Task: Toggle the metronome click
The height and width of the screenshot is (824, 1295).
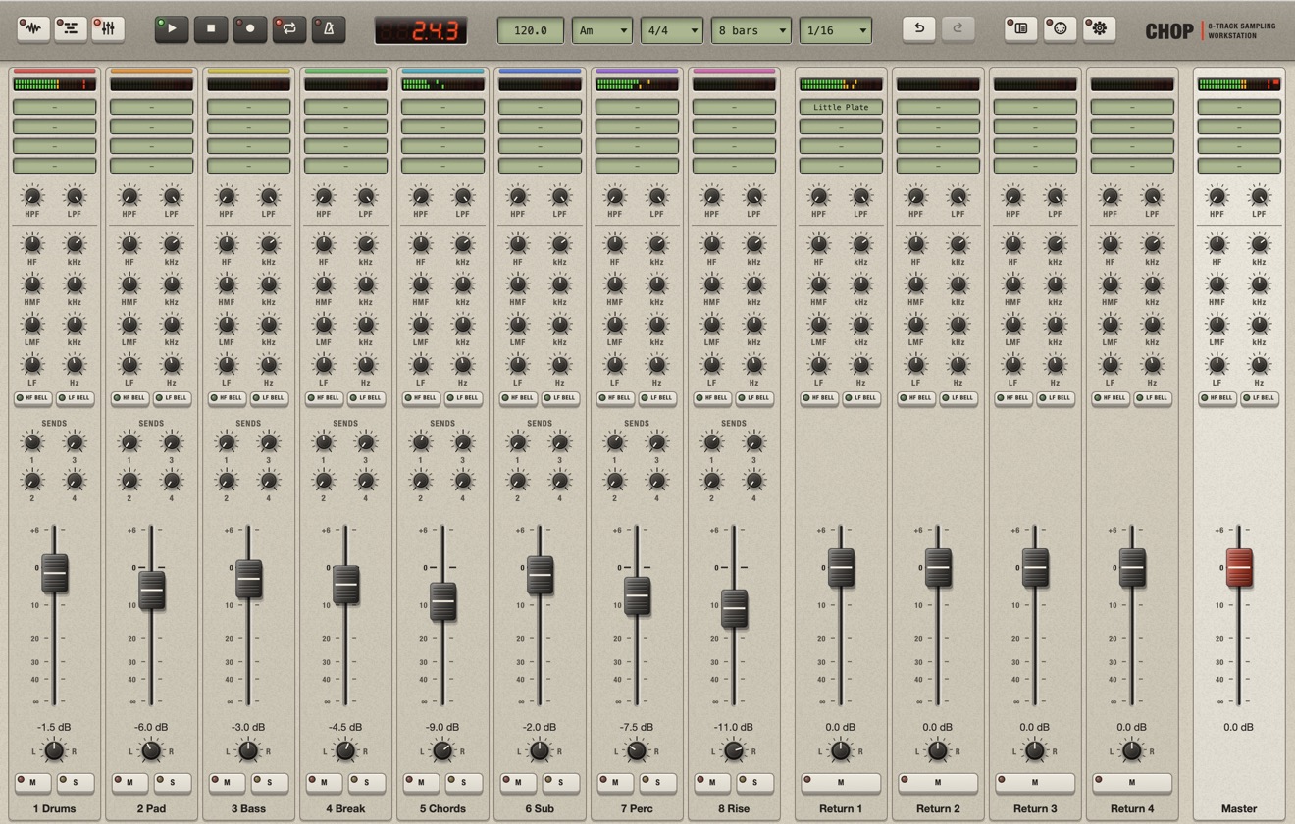Action: [329, 29]
